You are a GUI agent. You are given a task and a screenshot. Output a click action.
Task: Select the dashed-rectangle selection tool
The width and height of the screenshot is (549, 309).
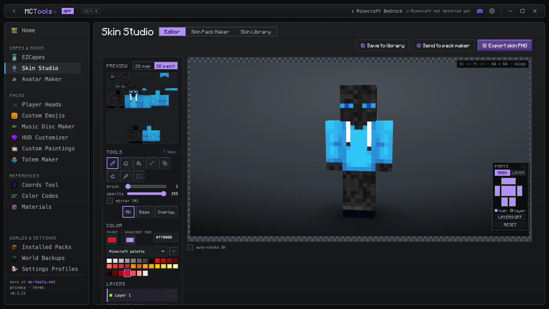(x=139, y=176)
